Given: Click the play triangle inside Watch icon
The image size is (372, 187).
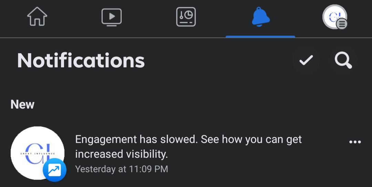Looking at the screenshot, I should 112,16.
